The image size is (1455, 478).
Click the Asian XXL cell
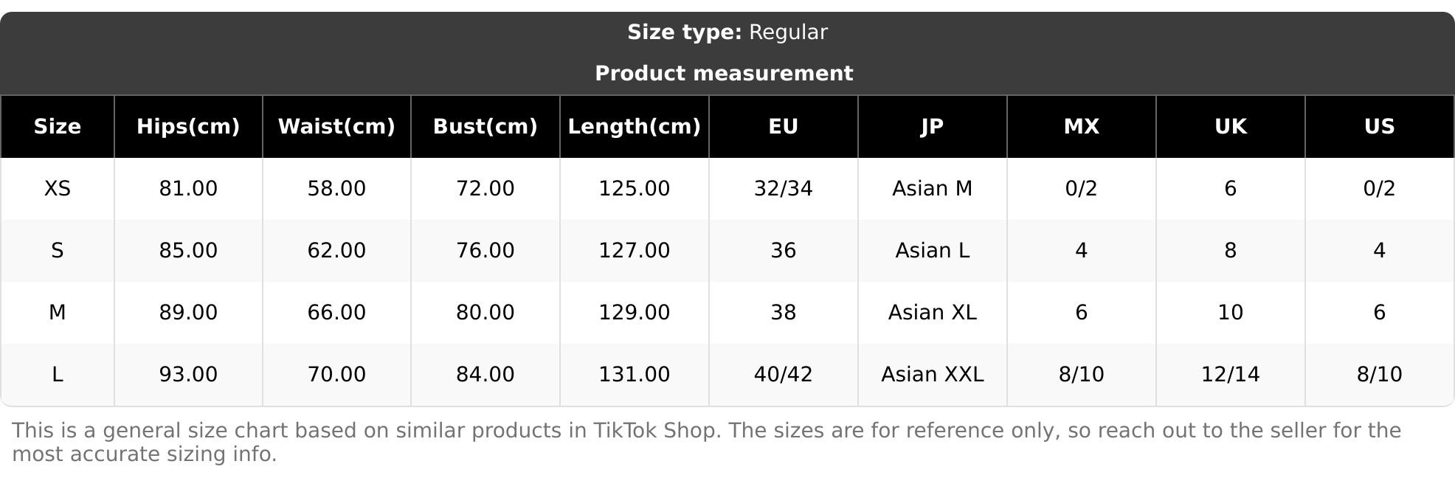pyautogui.click(x=932, y=375)
